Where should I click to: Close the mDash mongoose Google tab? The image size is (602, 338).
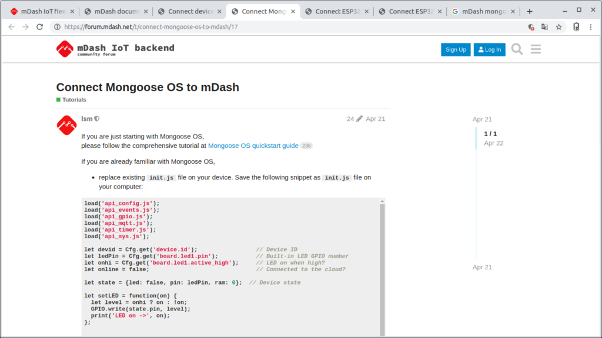513,12
